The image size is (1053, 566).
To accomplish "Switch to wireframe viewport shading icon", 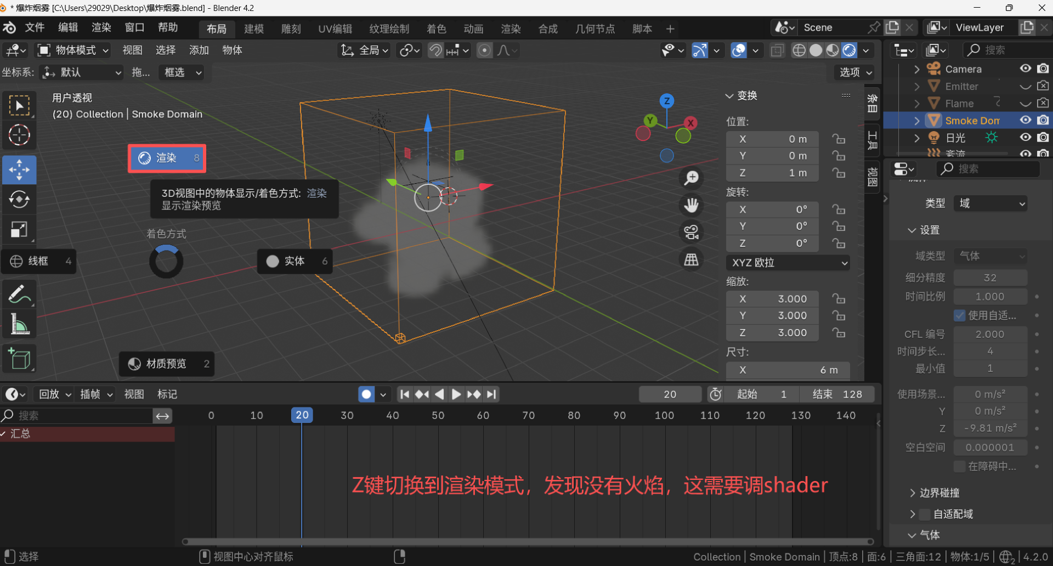I will pos(799,50).
